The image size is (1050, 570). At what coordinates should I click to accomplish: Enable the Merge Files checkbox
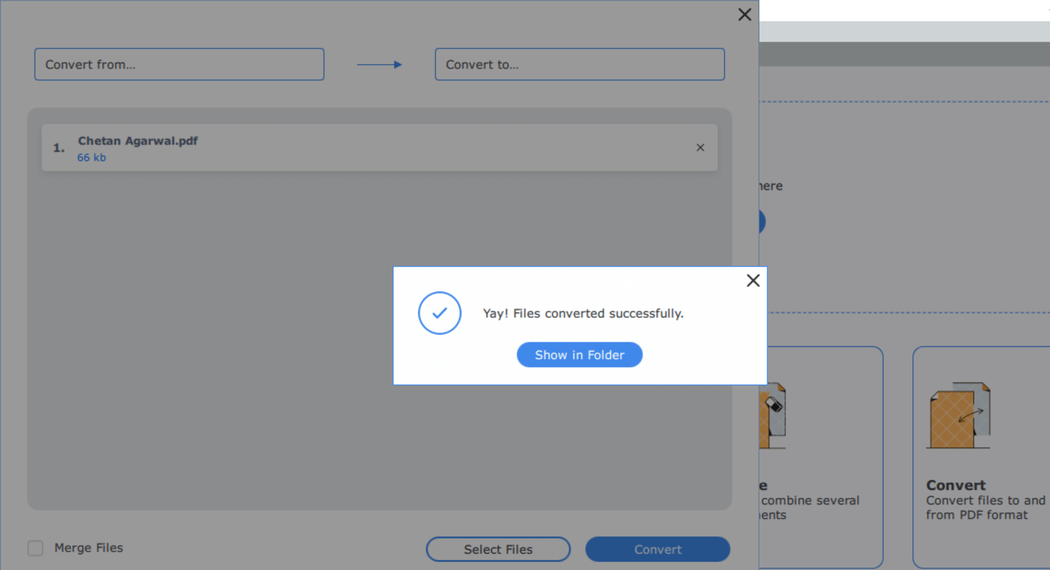(x=35, y=548)
